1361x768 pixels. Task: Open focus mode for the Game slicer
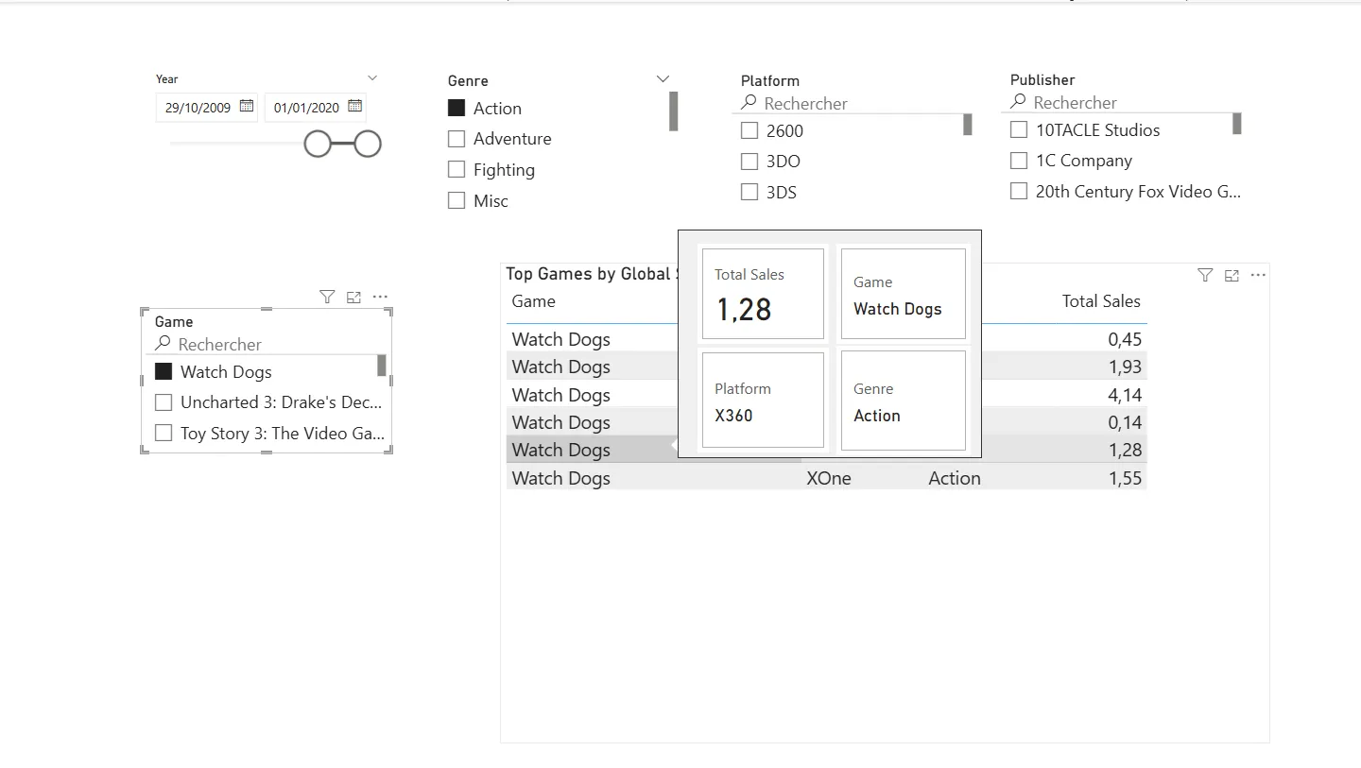tap(353, 297)
